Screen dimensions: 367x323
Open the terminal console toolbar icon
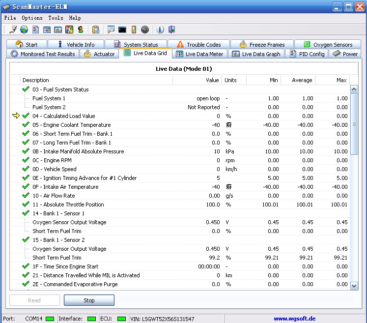click(122, 30)
